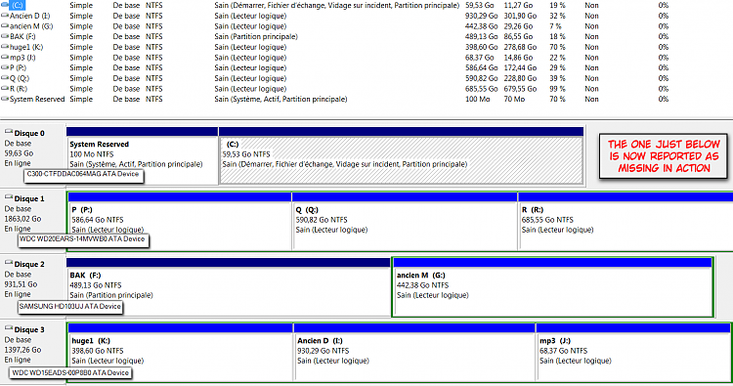Image resolution: width=733 pixels, height=386 pixels.
Task: Click the disk icon next to Disque 0
Action: pyautogui.click(x=9, y=132)
